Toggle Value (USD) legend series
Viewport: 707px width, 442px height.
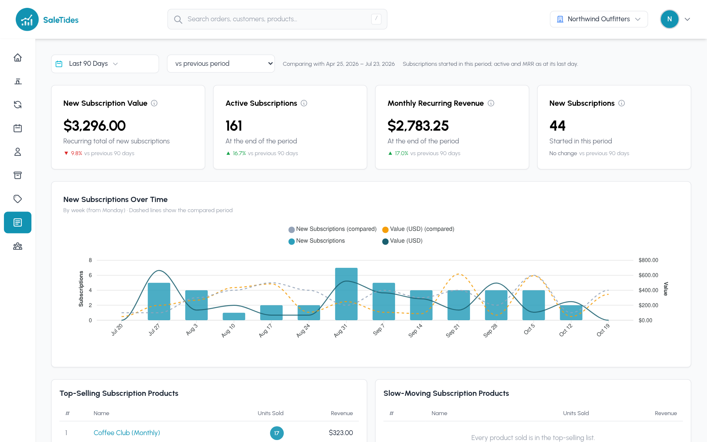402,241
